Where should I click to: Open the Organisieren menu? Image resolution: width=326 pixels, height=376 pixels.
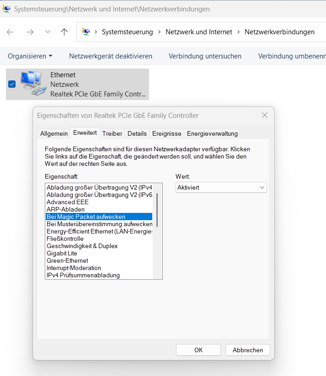30,56
